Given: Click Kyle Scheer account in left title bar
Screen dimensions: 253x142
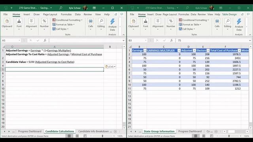Looking at the screenshot, I should point(78,8).
